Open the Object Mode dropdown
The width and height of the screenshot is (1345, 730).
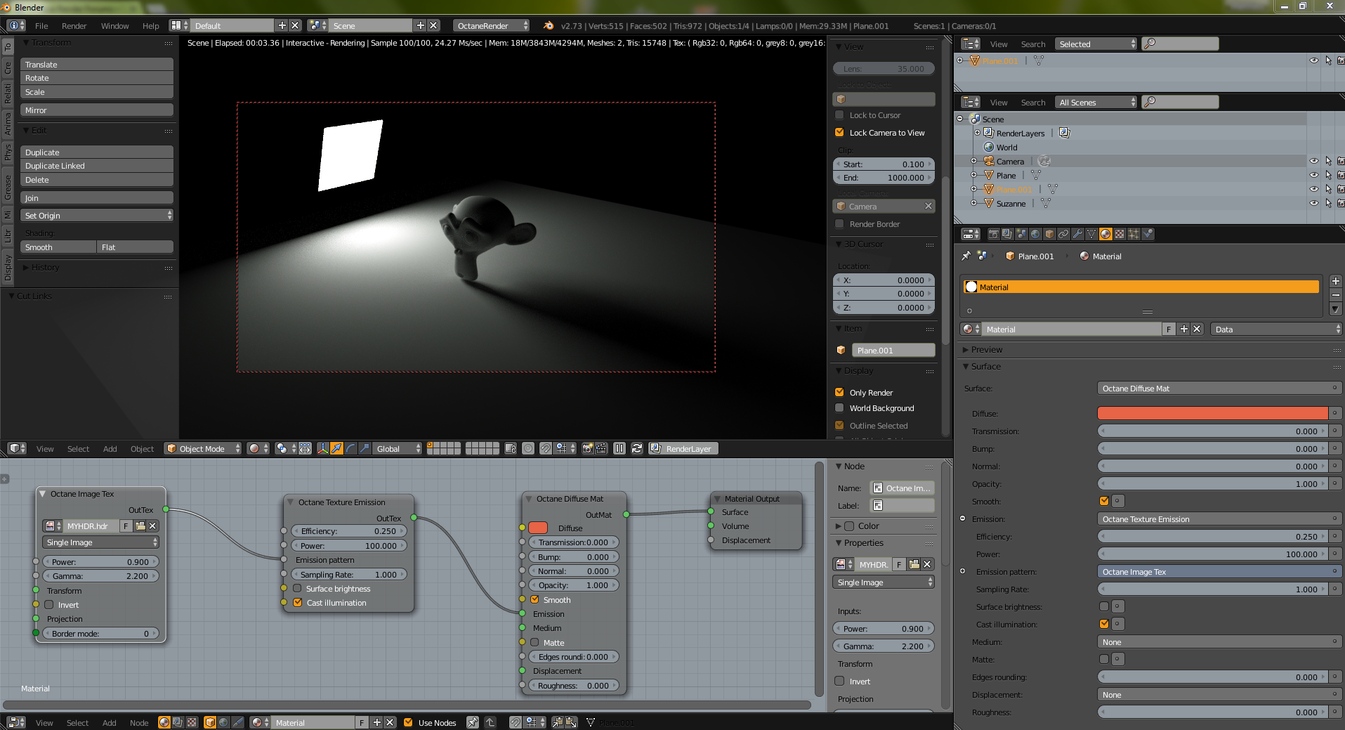[x=202, y=448]
